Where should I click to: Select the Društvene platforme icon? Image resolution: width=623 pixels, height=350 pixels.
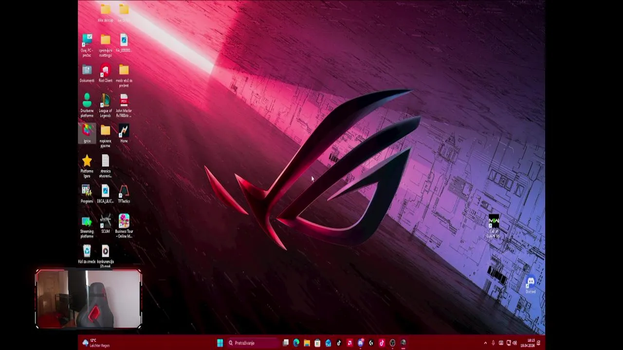tap(87, 105)
